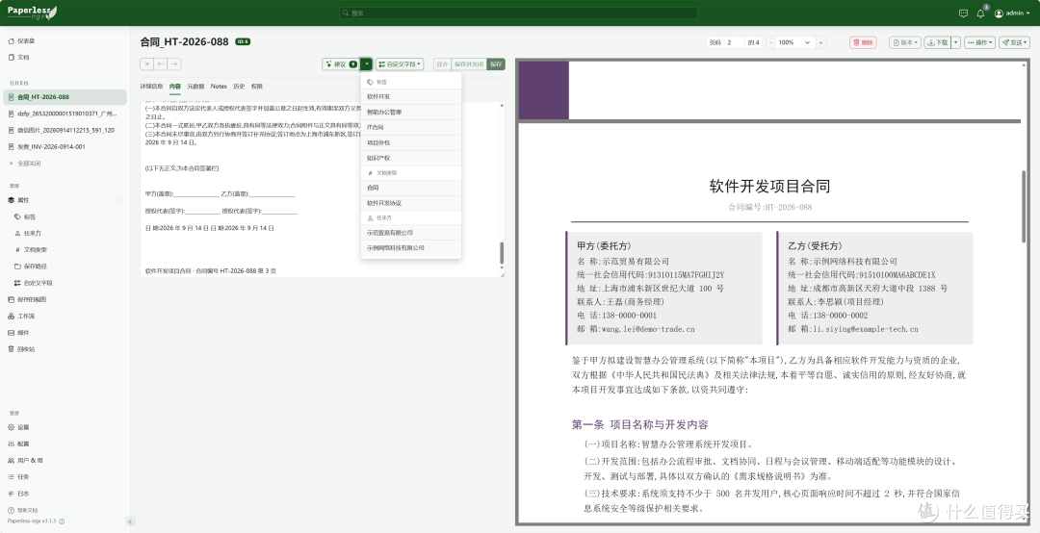Click the 放弃 discard button
Screen dimensions: 1040x533
(442, 64)
